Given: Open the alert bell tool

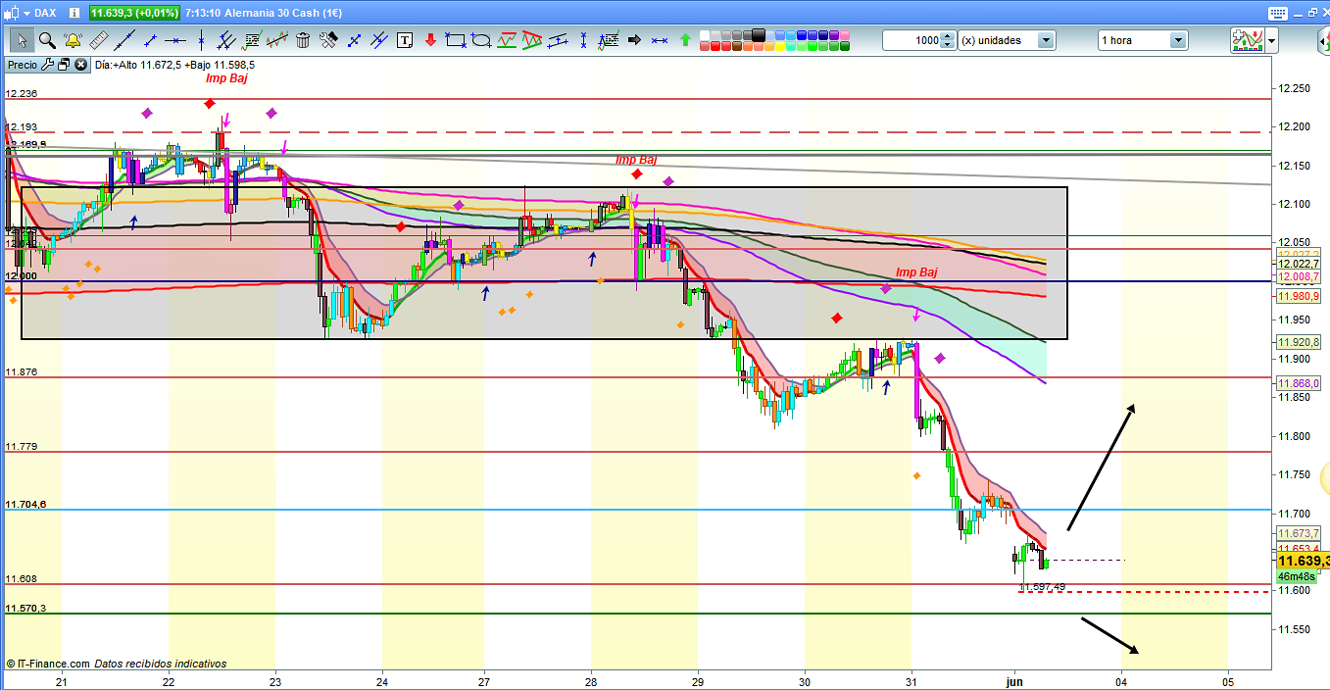Looking at the screenshot, I should (73, 40).
